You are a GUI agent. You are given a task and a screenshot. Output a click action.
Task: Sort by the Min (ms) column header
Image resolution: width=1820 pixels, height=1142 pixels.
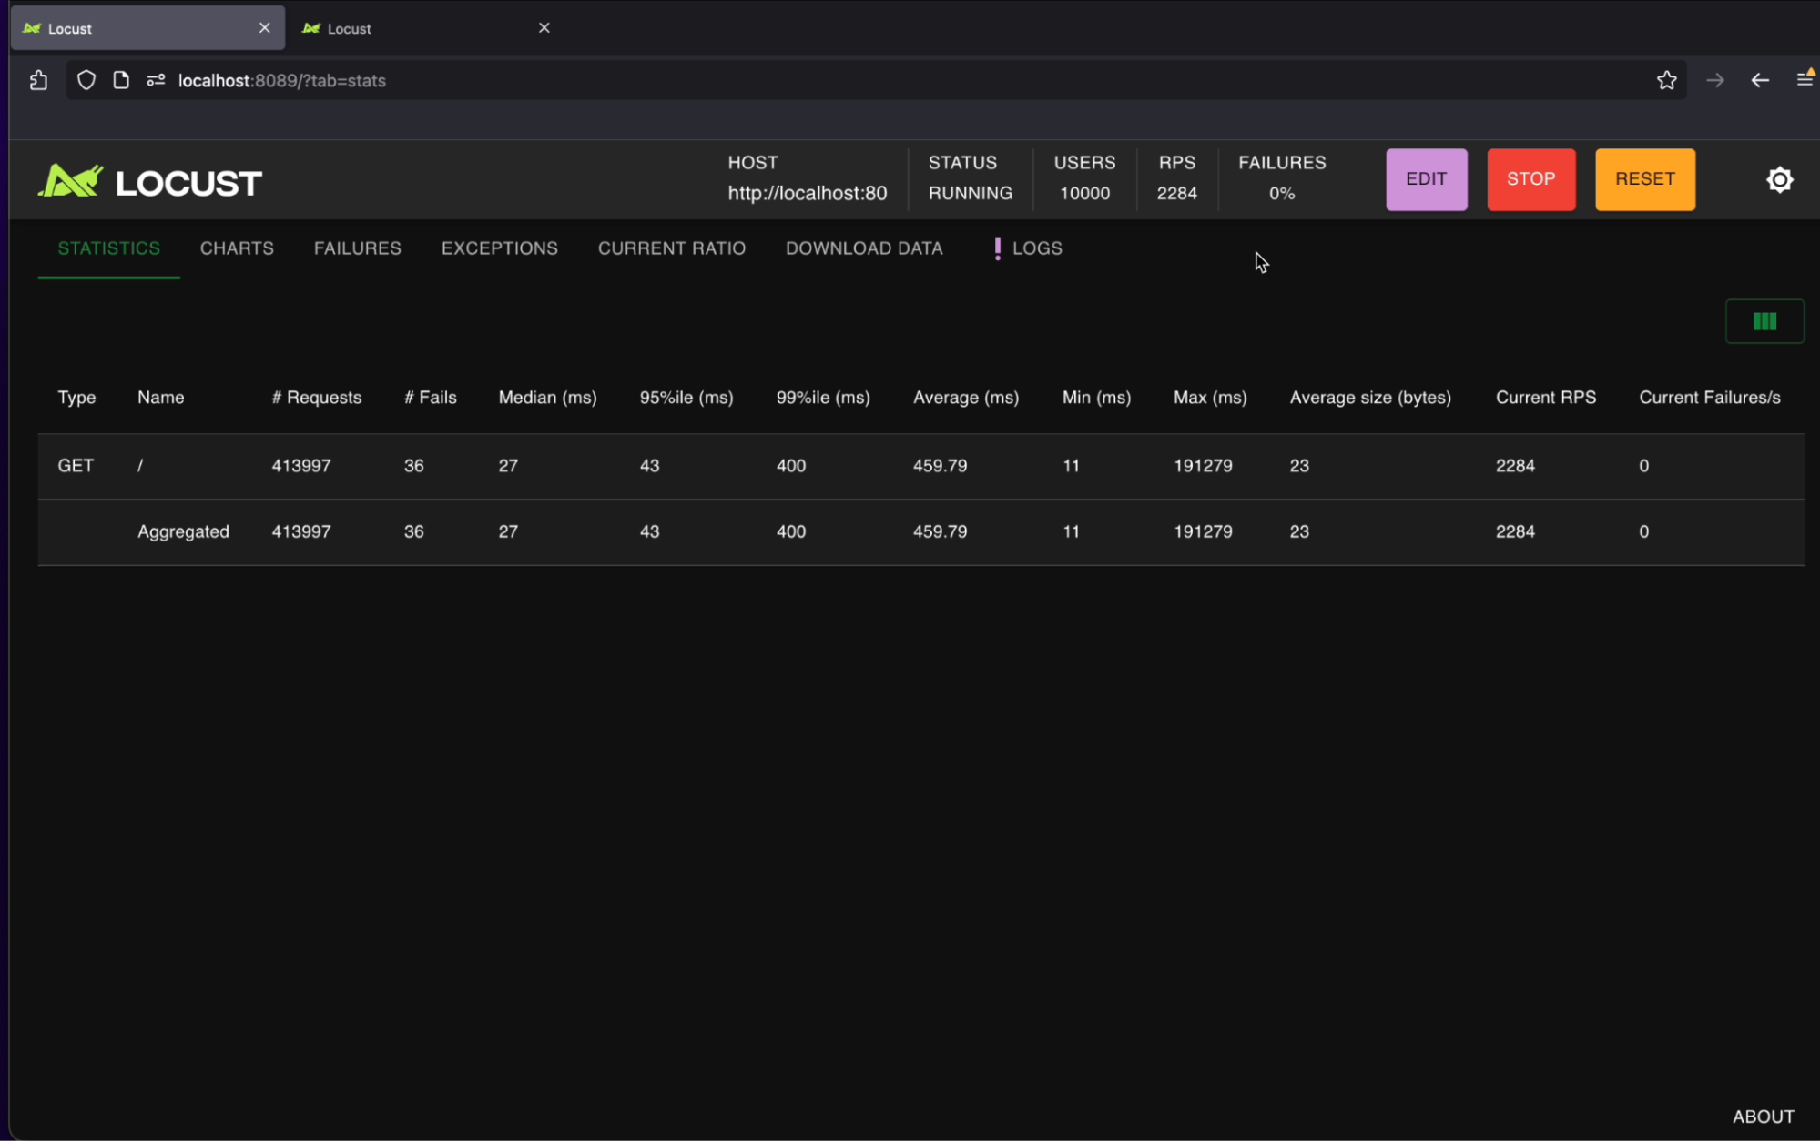pyautogui.click(x=1096, y=398)
